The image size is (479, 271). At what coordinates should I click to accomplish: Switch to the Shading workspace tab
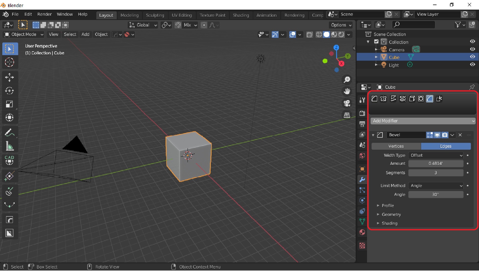[241, 15]
